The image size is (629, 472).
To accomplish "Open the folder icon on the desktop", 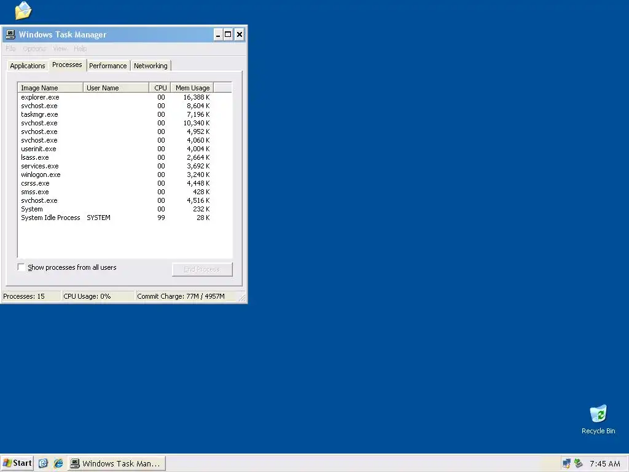I will [x=23, y=10].
